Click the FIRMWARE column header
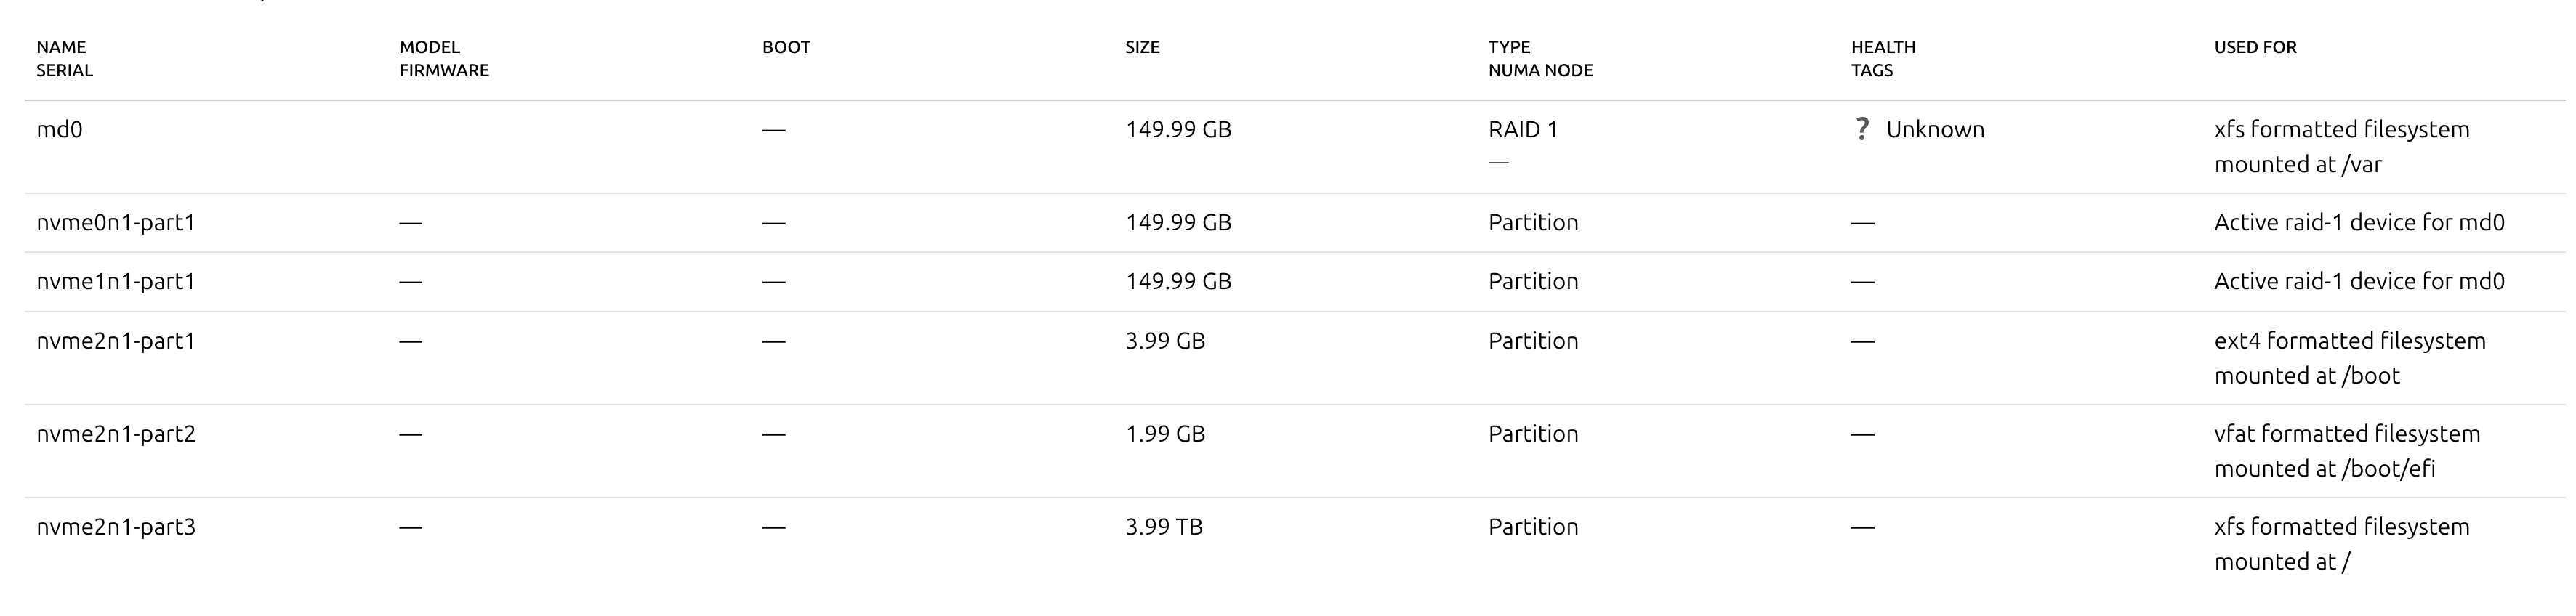This screenshot has height=616, width=2576. tap(444, 71)
